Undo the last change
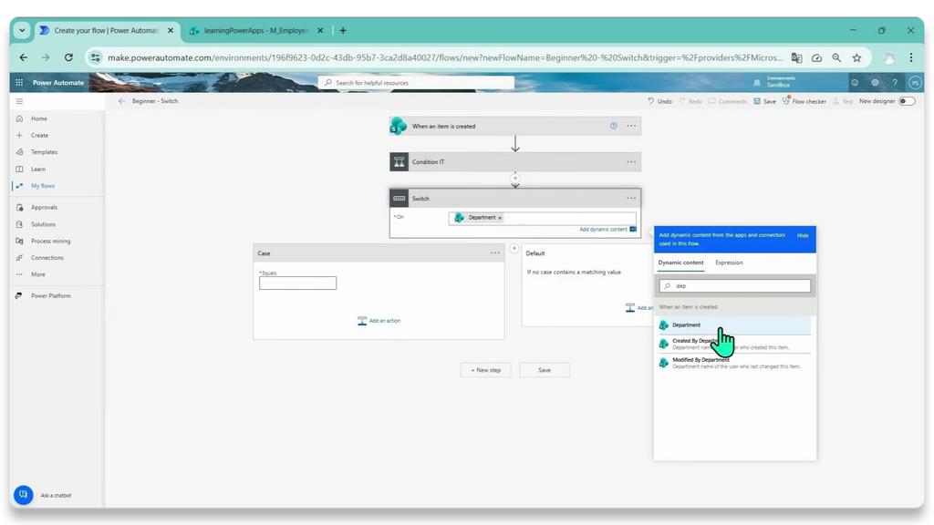Viewport: 934px width, 525px height. (x=660, y=101)
